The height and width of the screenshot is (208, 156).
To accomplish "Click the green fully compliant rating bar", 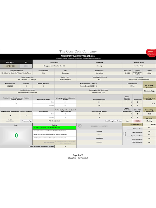I will click(54, 128).
